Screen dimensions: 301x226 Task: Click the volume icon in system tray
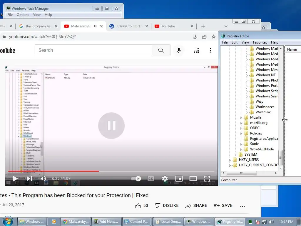click(271, 222)
